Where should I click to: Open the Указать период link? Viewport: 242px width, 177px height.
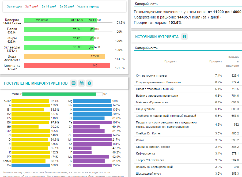point(88,6)
